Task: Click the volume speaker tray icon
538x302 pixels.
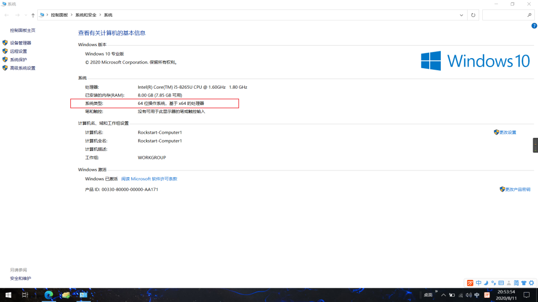Action: 469,295
